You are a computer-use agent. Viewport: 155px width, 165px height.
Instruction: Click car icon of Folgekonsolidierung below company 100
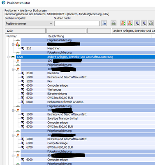[x=18, y=65]
